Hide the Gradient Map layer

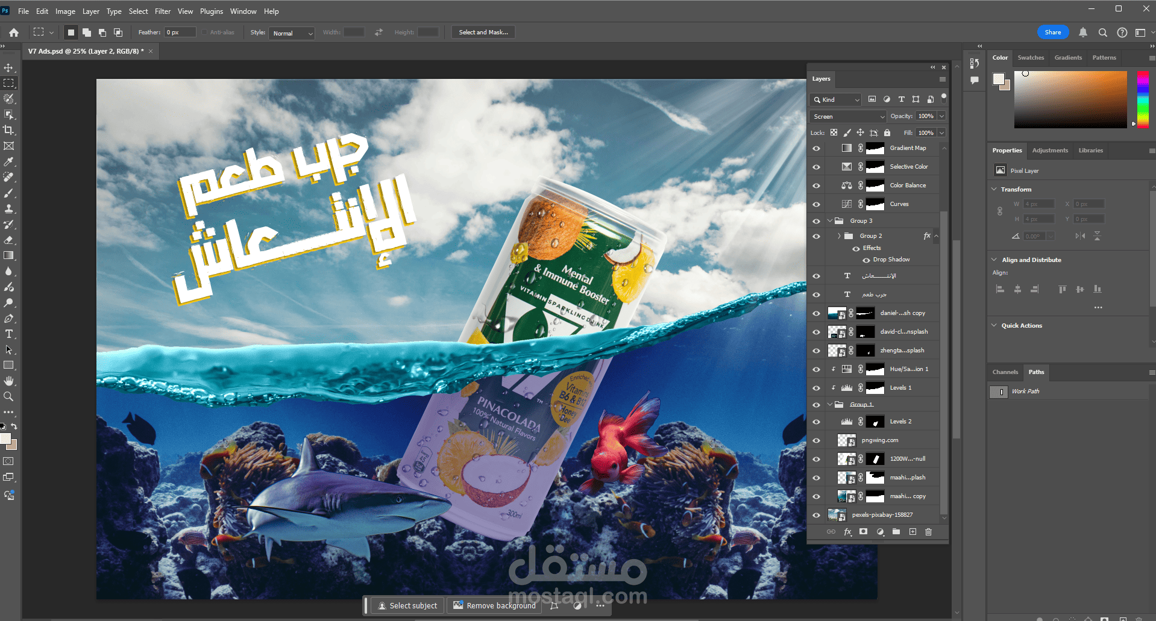(x=816, y=148)
